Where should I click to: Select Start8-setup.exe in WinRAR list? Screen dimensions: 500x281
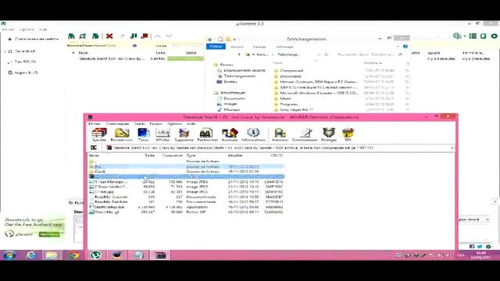109,207
